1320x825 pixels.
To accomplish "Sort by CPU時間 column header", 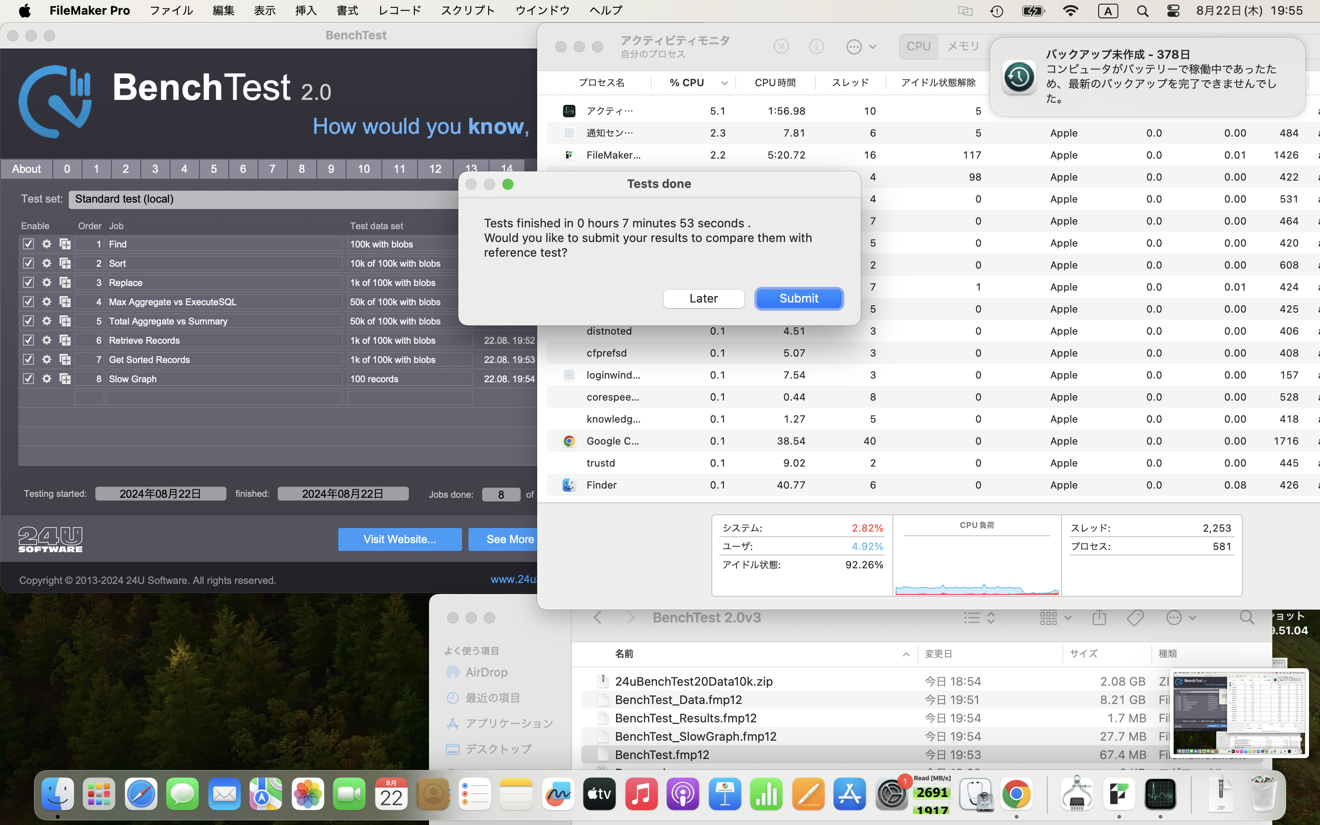I will (775, 83).
